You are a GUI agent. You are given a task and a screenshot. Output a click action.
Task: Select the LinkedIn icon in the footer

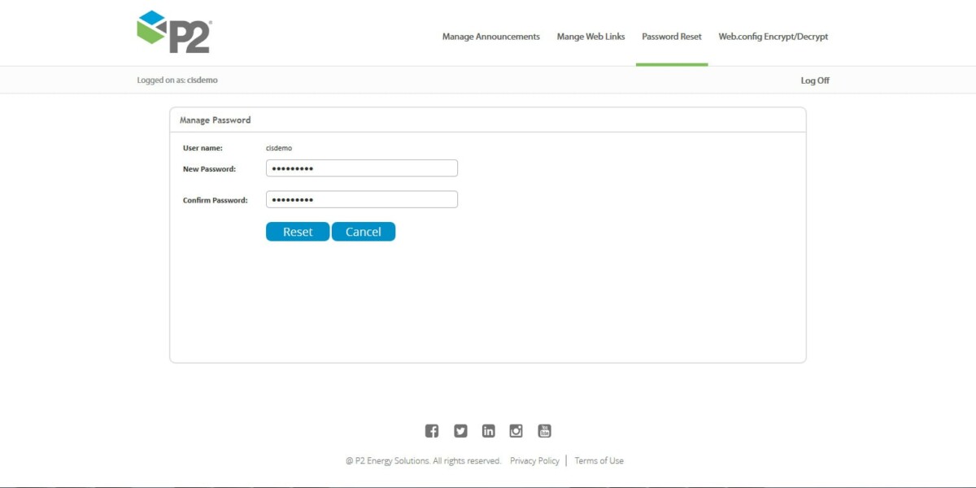point(488,430)
